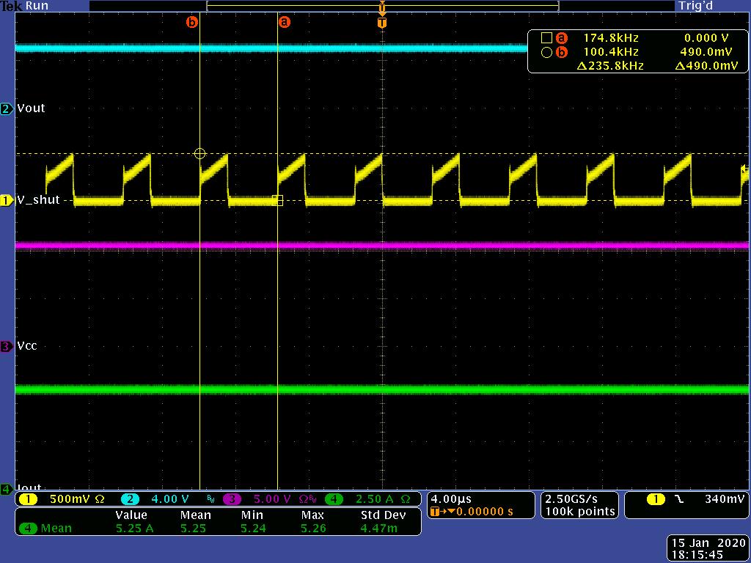This screenshot has width=751, height=563.
Task: Open the 340mV trigger level readout
Action: (725, 499)
